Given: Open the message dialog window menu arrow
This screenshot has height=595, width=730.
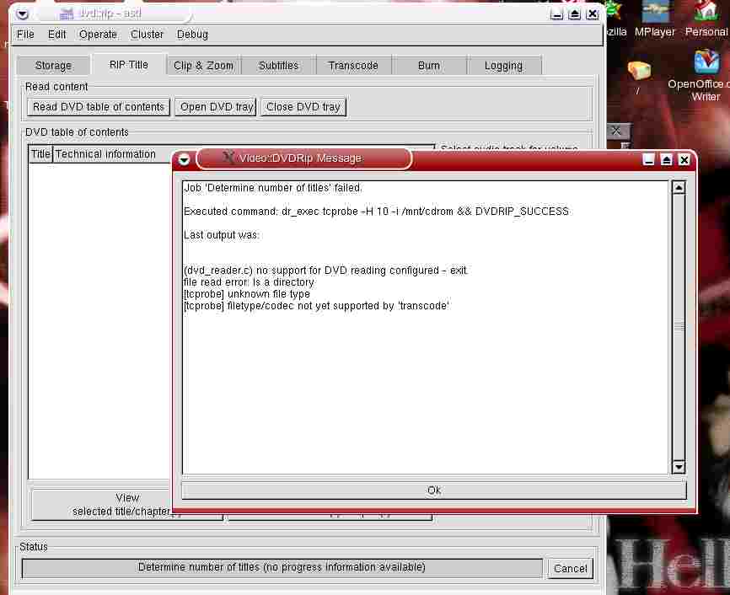Looking at the screenshot, I should (184, 159).
